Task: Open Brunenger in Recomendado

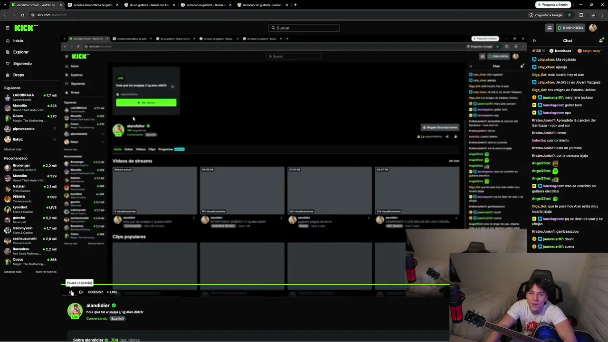Action: 30,168
